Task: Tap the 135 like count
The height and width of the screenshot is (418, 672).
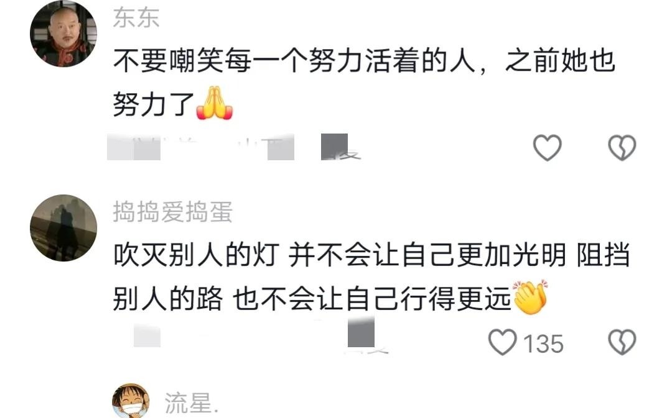Action: coord(543,343)
